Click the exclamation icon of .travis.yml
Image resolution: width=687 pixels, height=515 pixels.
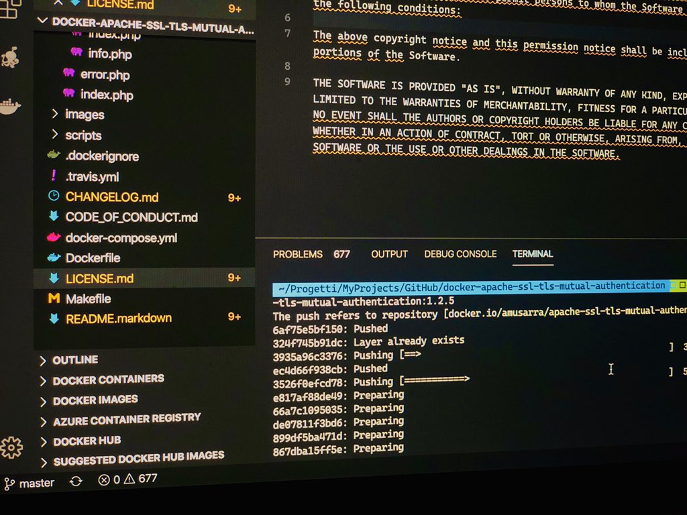point(54,175)
